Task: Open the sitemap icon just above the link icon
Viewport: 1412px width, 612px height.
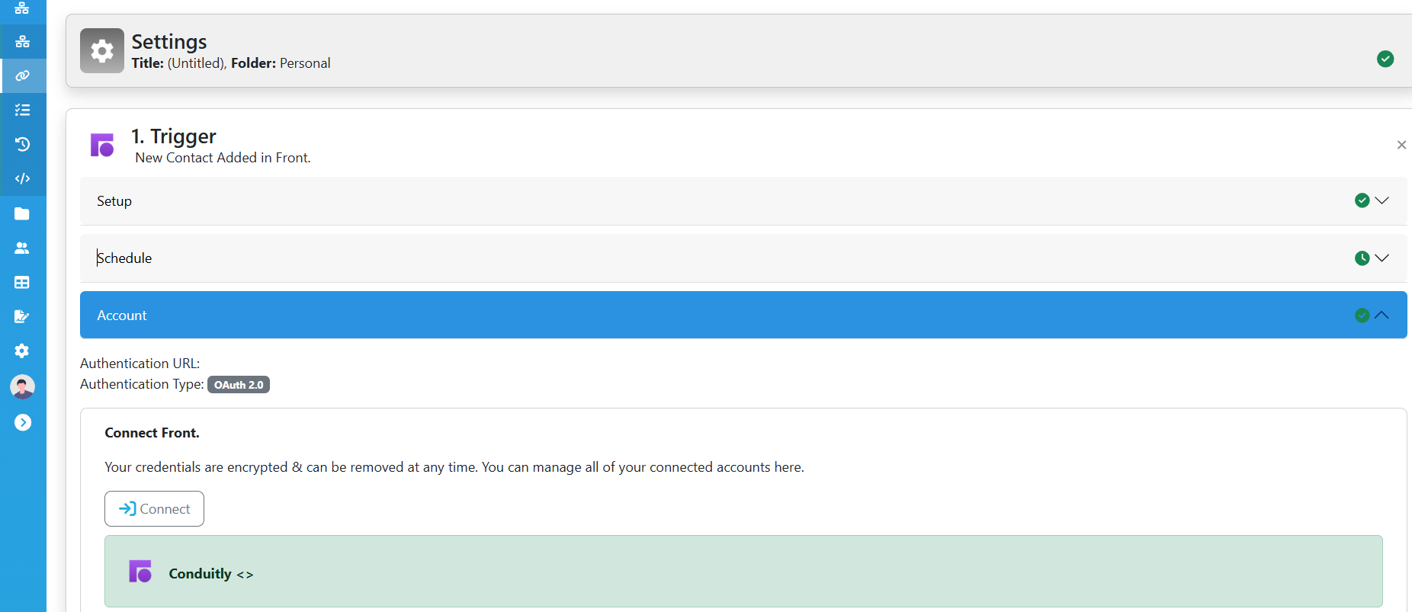Action: [x=22, y=41]
